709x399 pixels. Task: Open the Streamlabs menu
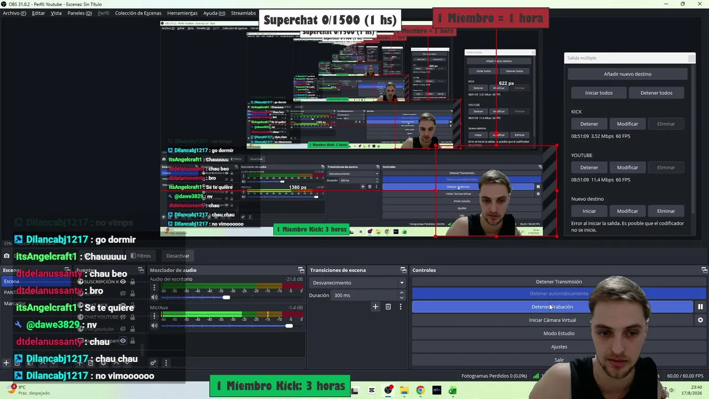pos(243,13)
